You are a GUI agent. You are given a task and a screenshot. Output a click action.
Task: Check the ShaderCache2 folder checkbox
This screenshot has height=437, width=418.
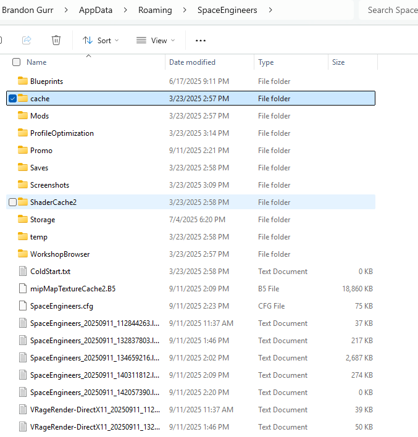(x=14, y=202)
